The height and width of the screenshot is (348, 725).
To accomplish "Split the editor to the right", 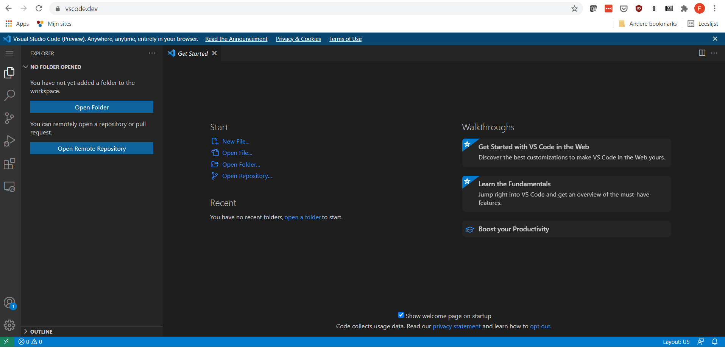I will point(702,53).
